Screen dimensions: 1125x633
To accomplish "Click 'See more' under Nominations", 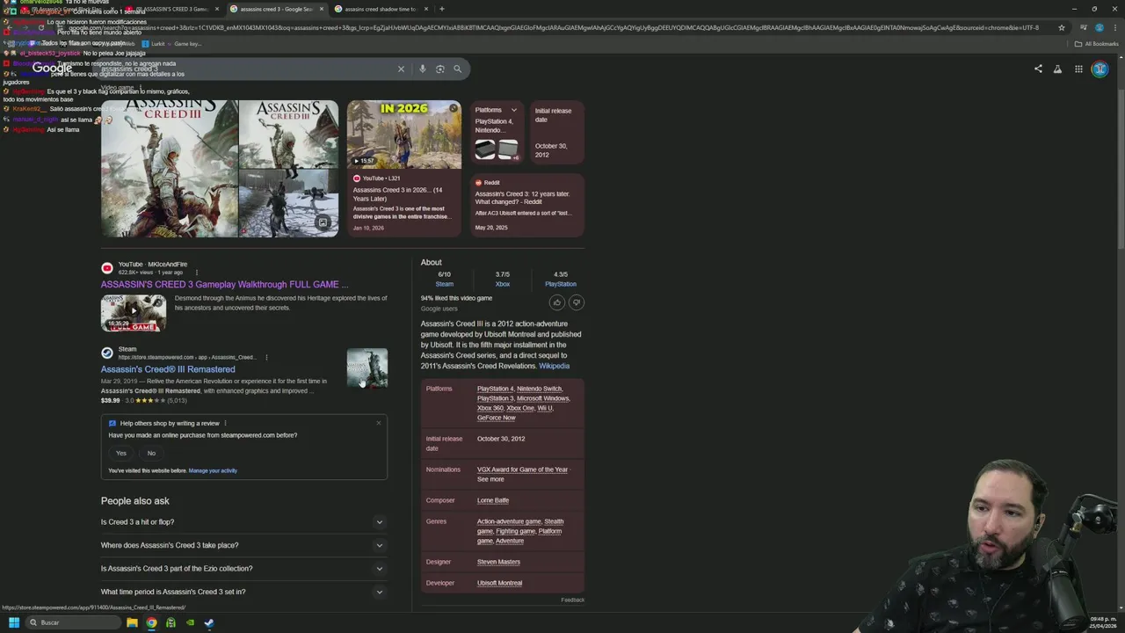I will click(490, 479).
